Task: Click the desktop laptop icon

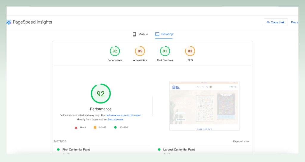Action: [x=157, y=34]
